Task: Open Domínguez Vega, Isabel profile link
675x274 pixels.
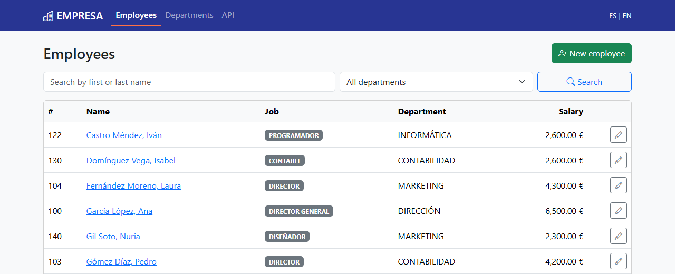Action: pyautogui.click(x=131, y=160)
